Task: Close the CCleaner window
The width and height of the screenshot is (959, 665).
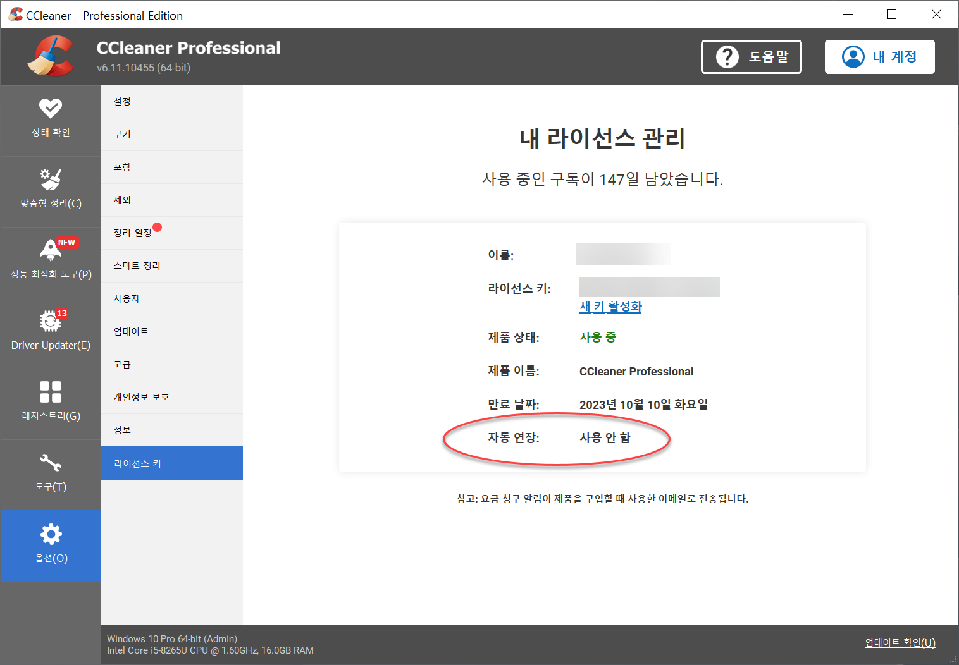Action: tap(936, 15)
